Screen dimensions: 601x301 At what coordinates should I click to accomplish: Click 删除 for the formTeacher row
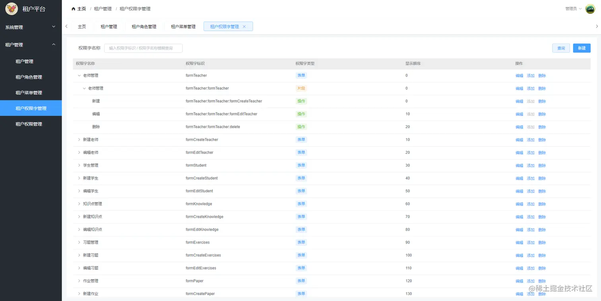pos(542,76)
